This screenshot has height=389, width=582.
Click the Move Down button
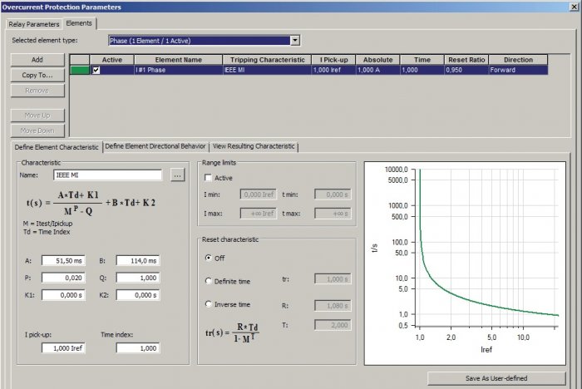(x=37, y=130)
